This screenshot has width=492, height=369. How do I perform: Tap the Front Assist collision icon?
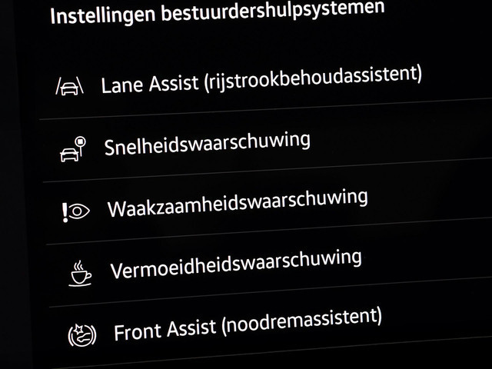coord(82,335)
